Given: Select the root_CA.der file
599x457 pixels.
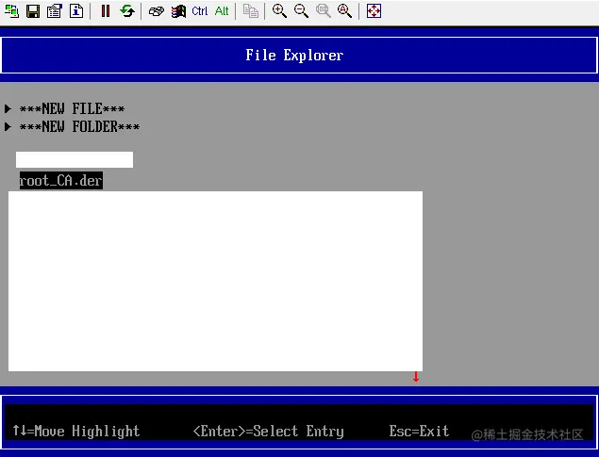Looking at the screenshot, I should (61, 180).
